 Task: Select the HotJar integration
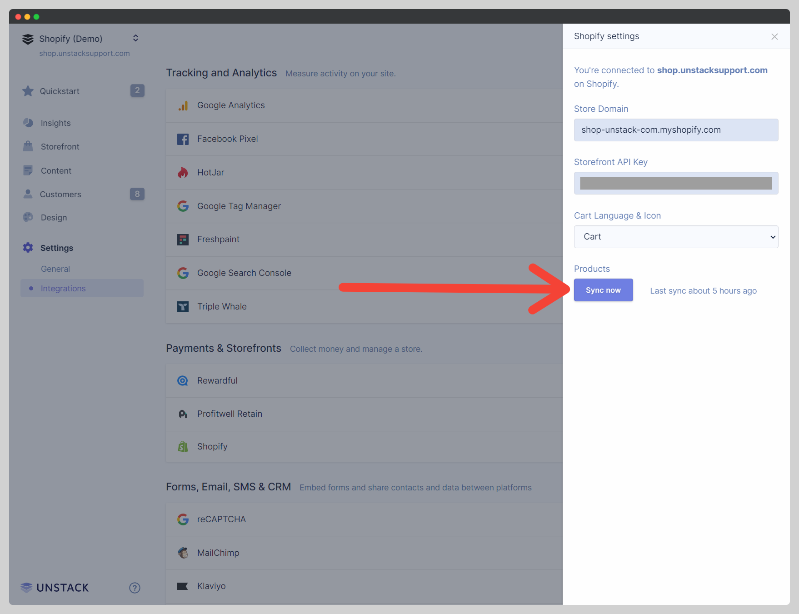pos(210,172)
